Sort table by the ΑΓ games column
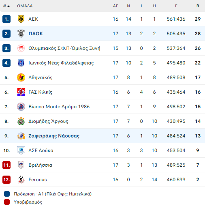Image resolution: width=205 pixels, height=206 pixels. [x=115, y=6]
